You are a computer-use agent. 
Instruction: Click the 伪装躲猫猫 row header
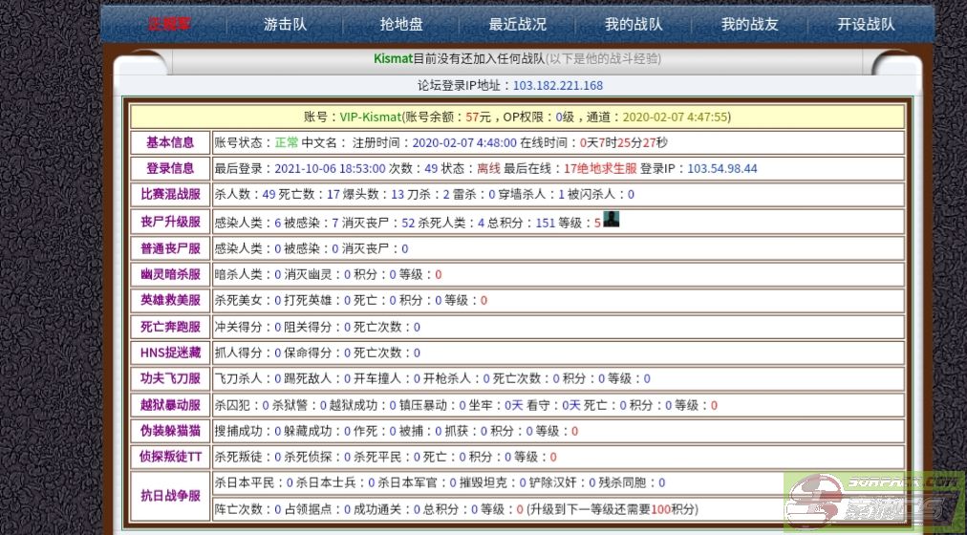(x=170, y=431)
